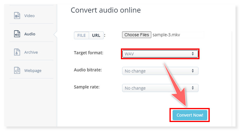Click the Webpage code file icon

[x=17, y=71]
